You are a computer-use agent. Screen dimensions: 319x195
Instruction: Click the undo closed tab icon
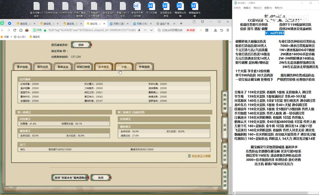pyautogui.click(x=222, y=30)
